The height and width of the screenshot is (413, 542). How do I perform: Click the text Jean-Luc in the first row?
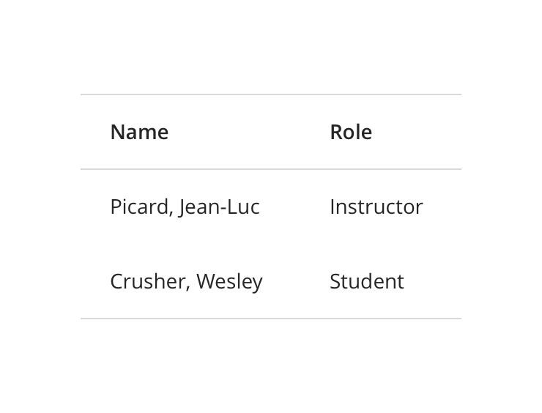[x=219, y=206]
